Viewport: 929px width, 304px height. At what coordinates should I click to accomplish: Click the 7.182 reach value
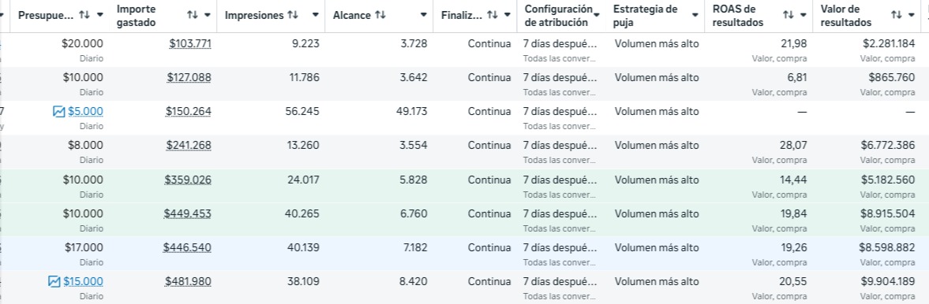pyautogui.click(x=415, y=248)
